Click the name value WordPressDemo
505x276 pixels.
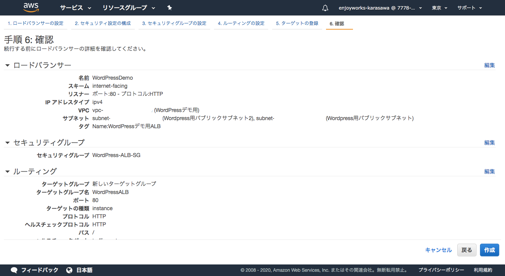(x=112, y=78)
